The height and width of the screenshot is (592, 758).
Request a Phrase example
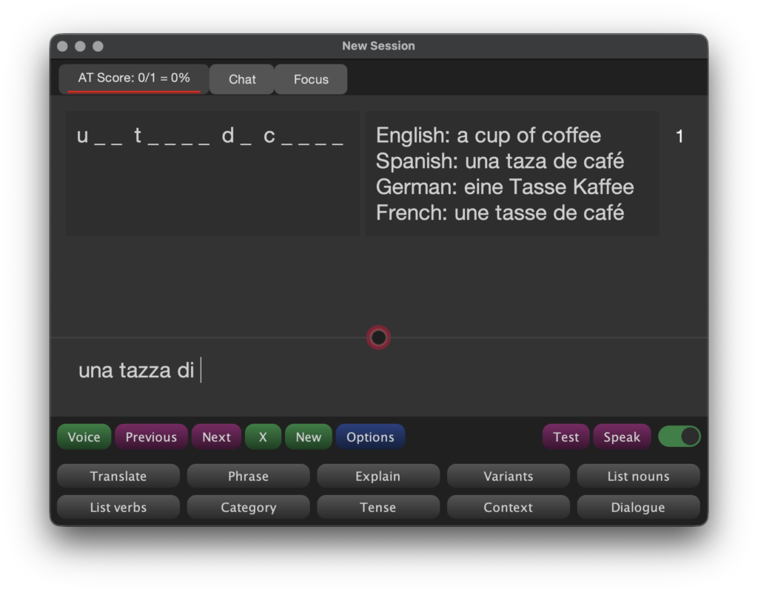pyautogui.click(x=248, y=476)
